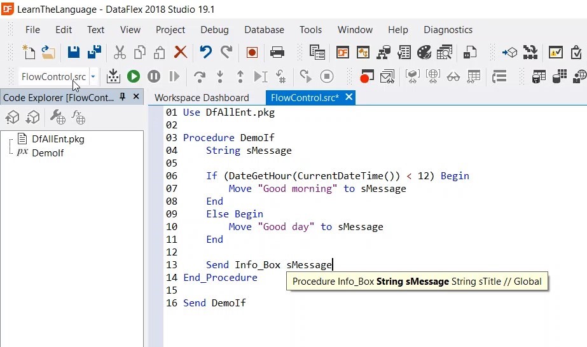Open the Debug menu
The width and height of the screenshot is (587, 347).
pos(214,29)
